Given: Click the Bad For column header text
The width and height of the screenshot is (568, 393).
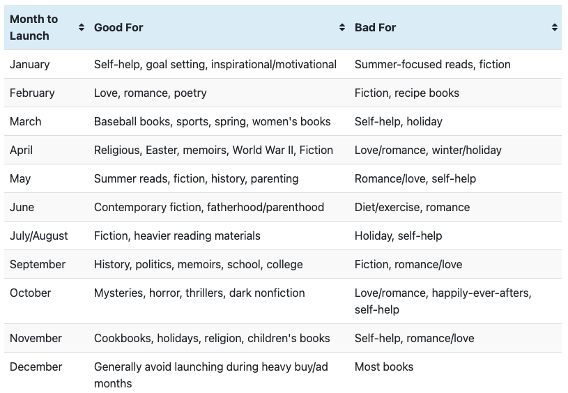Looking at the screenshot, I should tap(375, 28).
